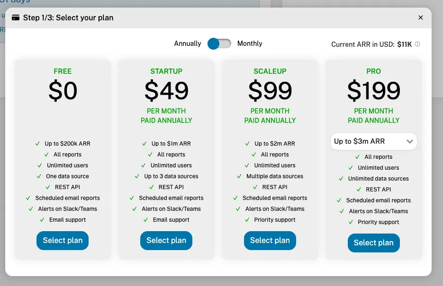The width and height of the screenshot is (443, 286).
Task: Click Select plan under the FREE tier
Action: tap(62, 240)
